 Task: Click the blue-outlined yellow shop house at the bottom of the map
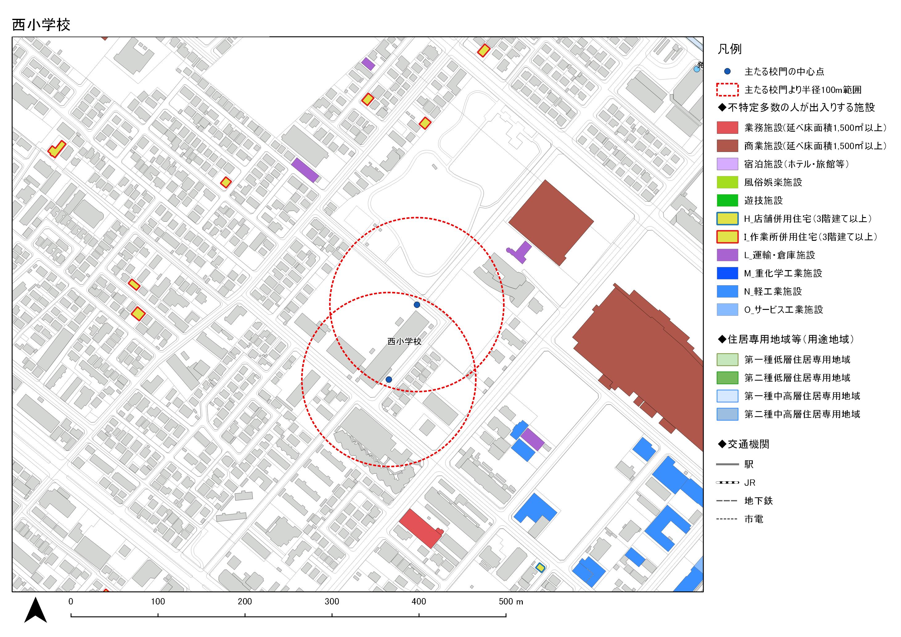point(540,568)
